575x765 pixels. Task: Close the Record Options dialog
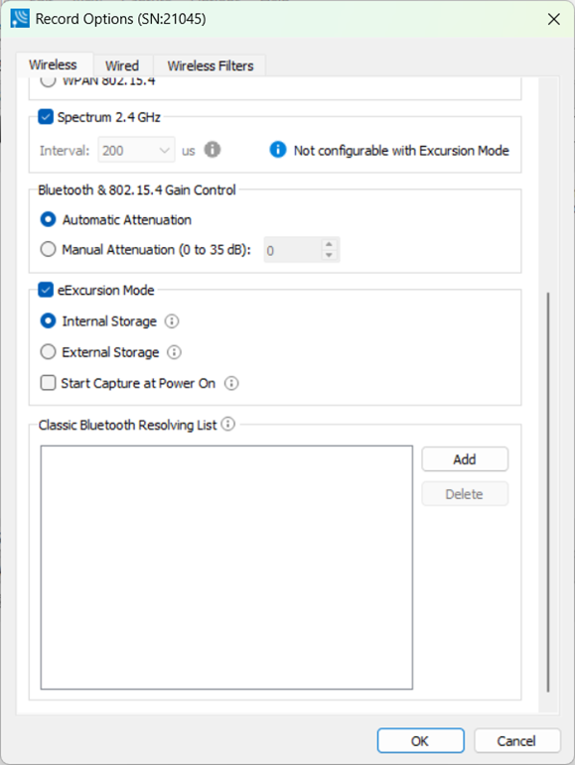coord(553,19)
